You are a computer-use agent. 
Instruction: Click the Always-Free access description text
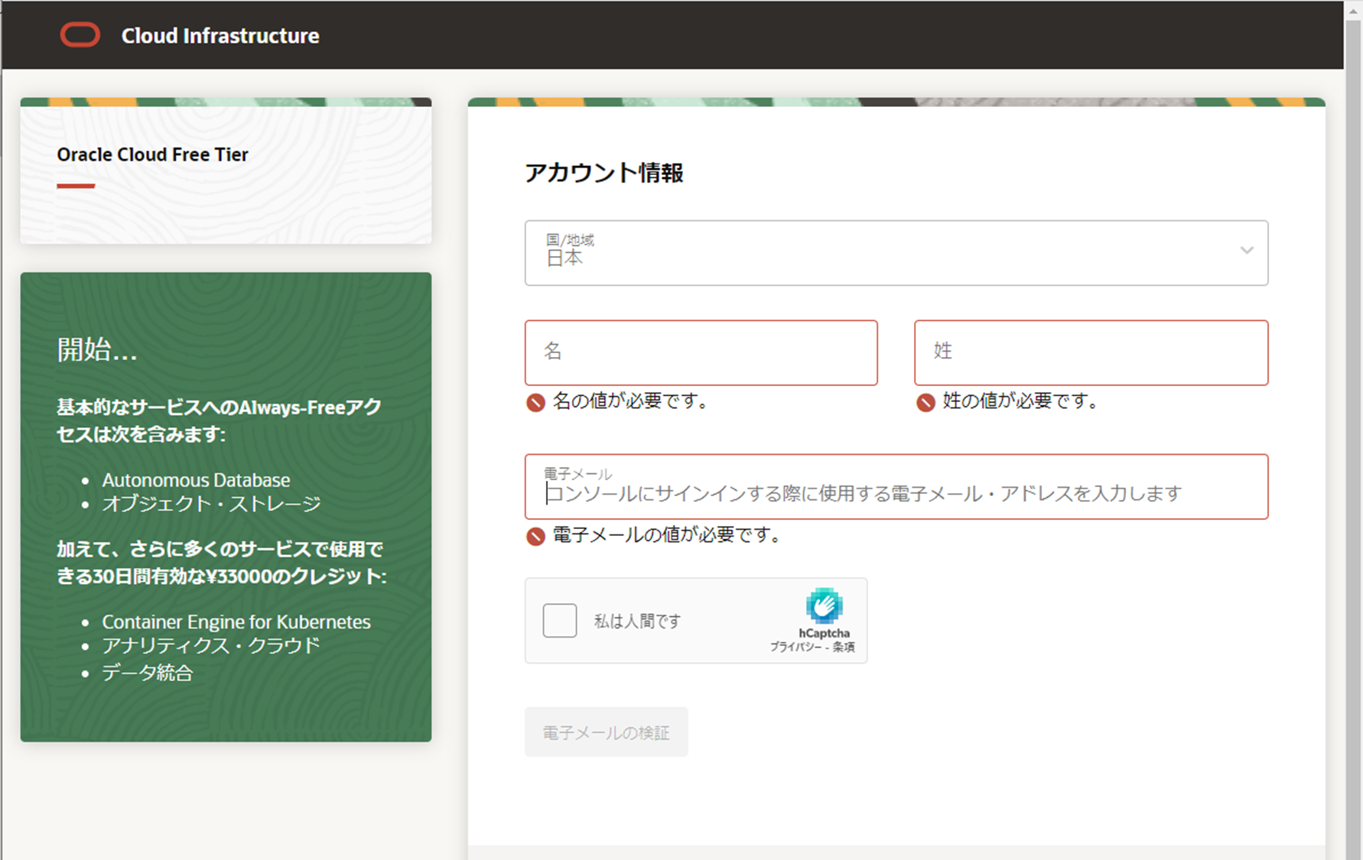219,421
